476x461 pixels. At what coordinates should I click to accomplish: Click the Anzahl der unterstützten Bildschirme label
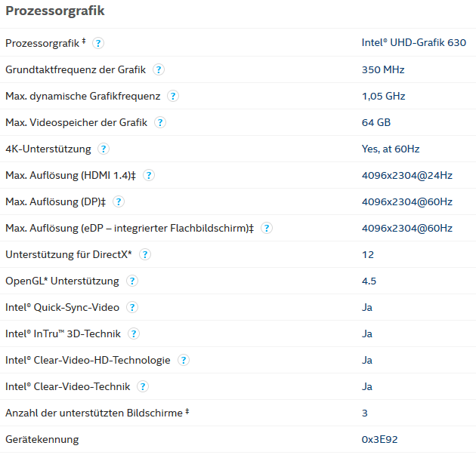click(x=97, y=413)
